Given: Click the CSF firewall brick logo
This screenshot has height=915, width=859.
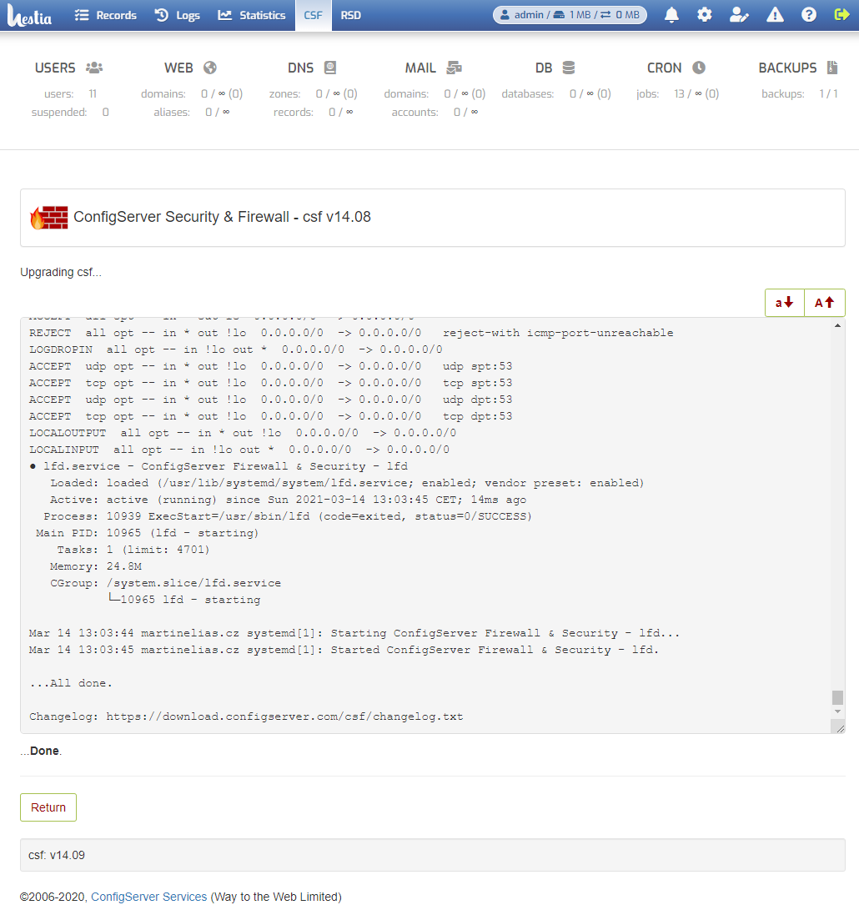Looking at the screenshot, I should [x=49, y=218].
